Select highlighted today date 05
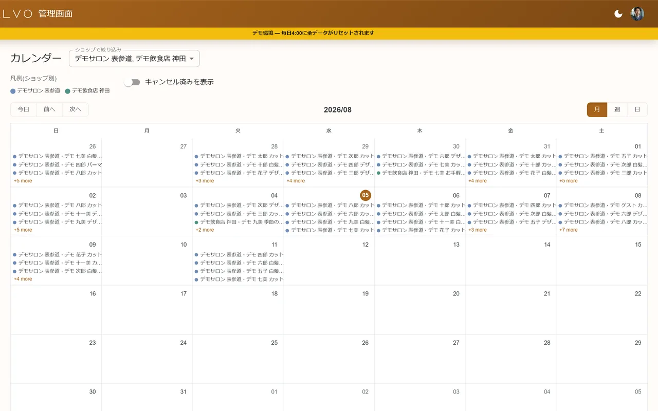 pyautogui.click(x=365, y=195)
